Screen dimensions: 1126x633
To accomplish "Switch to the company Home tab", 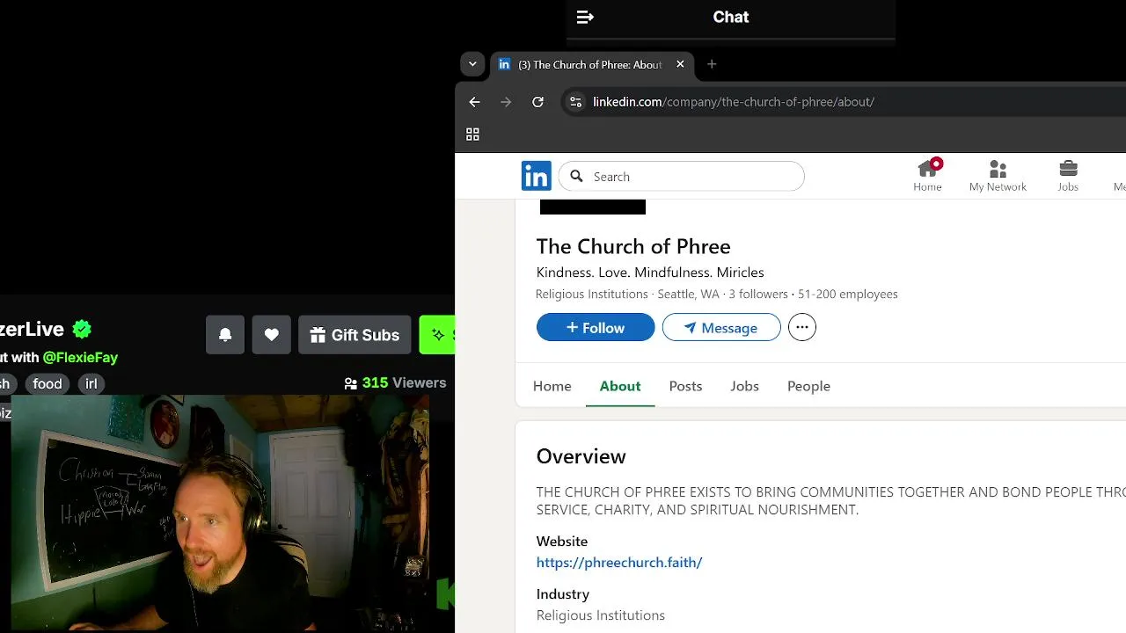I will [x=552, y=386].
